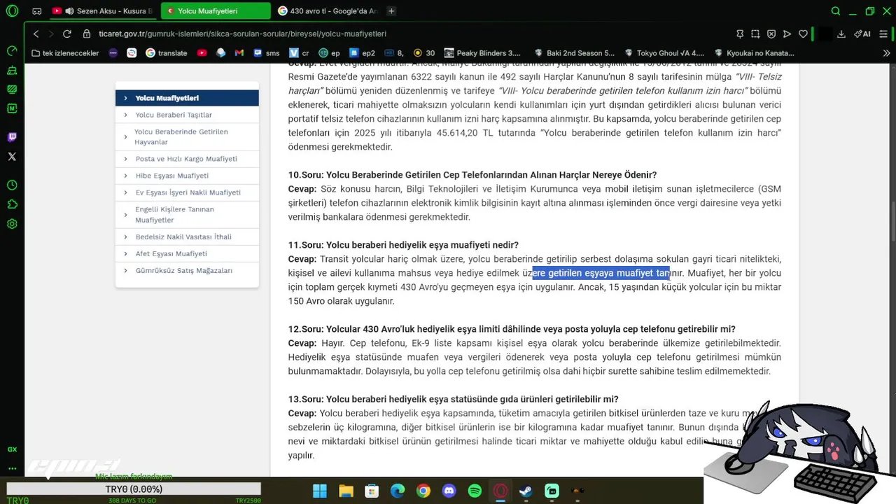
Task: Open the Peaky Blinders 3 bookmark
Action: click(x=482, y=53)
